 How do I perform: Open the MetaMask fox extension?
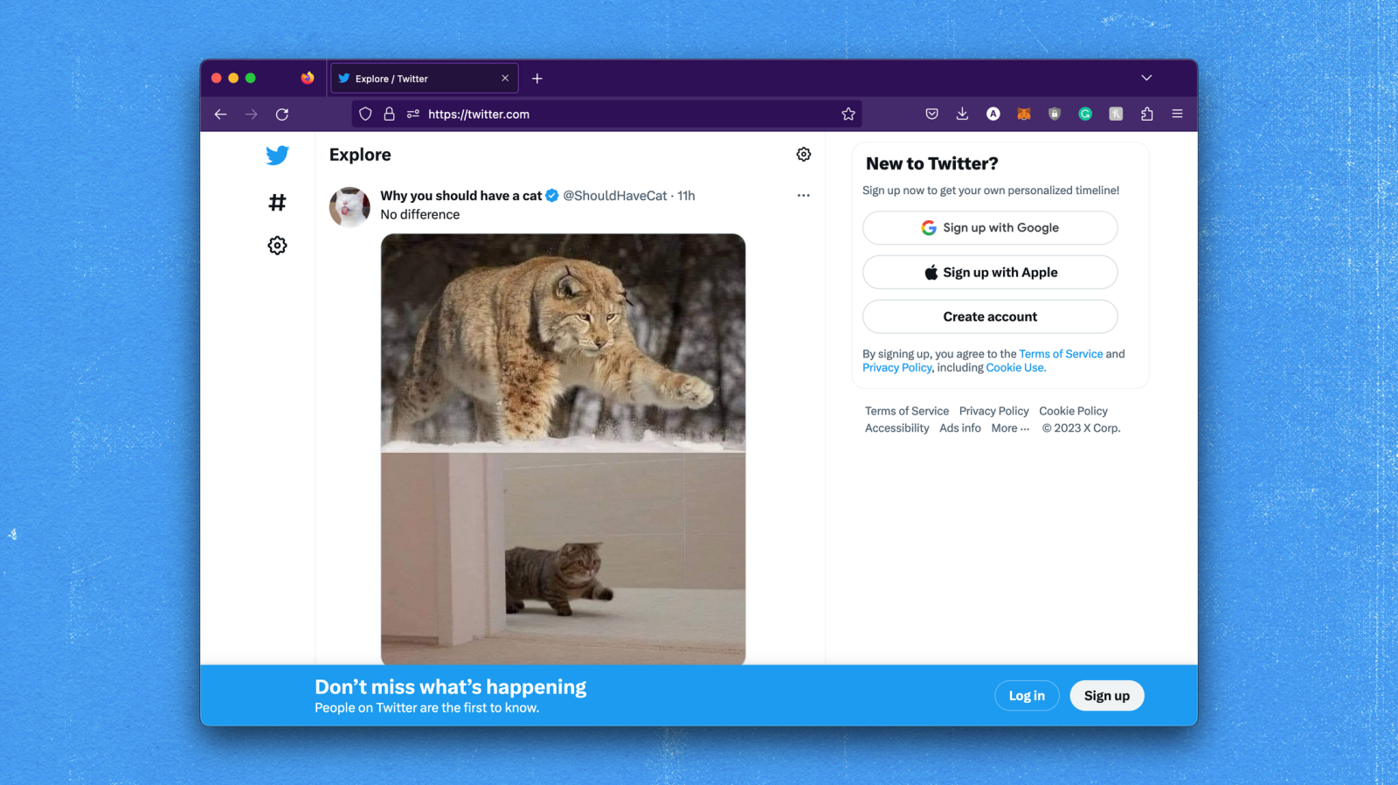pos(1023,115)
